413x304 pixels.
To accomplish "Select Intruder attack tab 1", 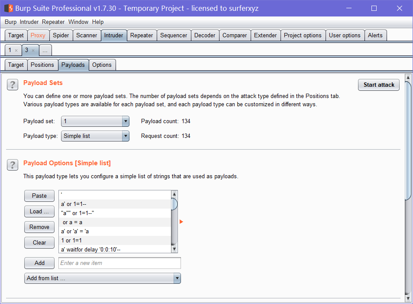I will [10, 50].
